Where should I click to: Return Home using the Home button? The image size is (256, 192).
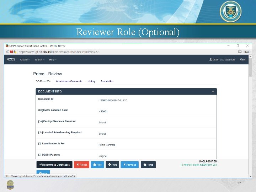148,165
